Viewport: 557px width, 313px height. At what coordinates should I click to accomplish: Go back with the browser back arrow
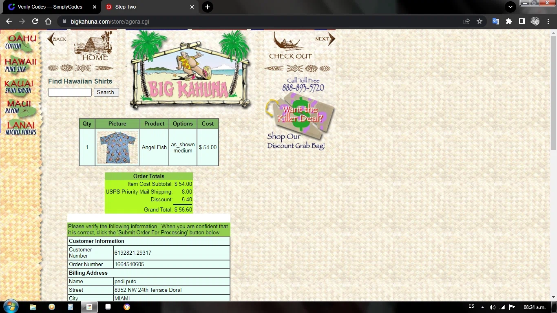click(9, 21)
